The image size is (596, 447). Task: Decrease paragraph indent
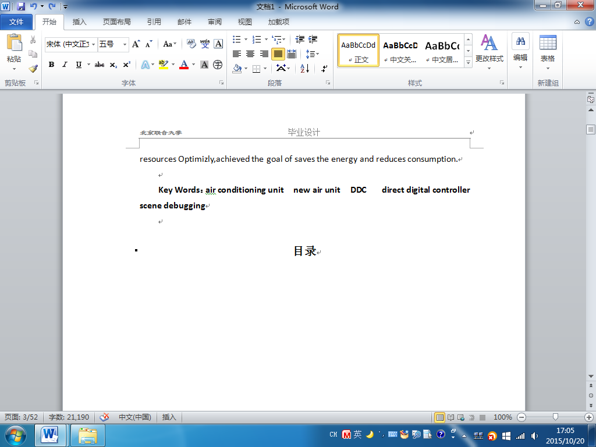tap(300, 39)
